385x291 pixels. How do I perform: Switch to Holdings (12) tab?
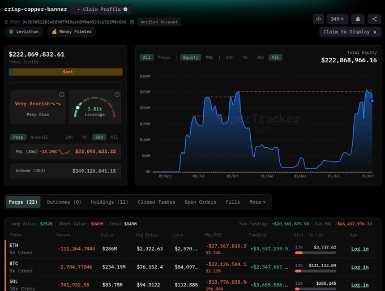109,202
